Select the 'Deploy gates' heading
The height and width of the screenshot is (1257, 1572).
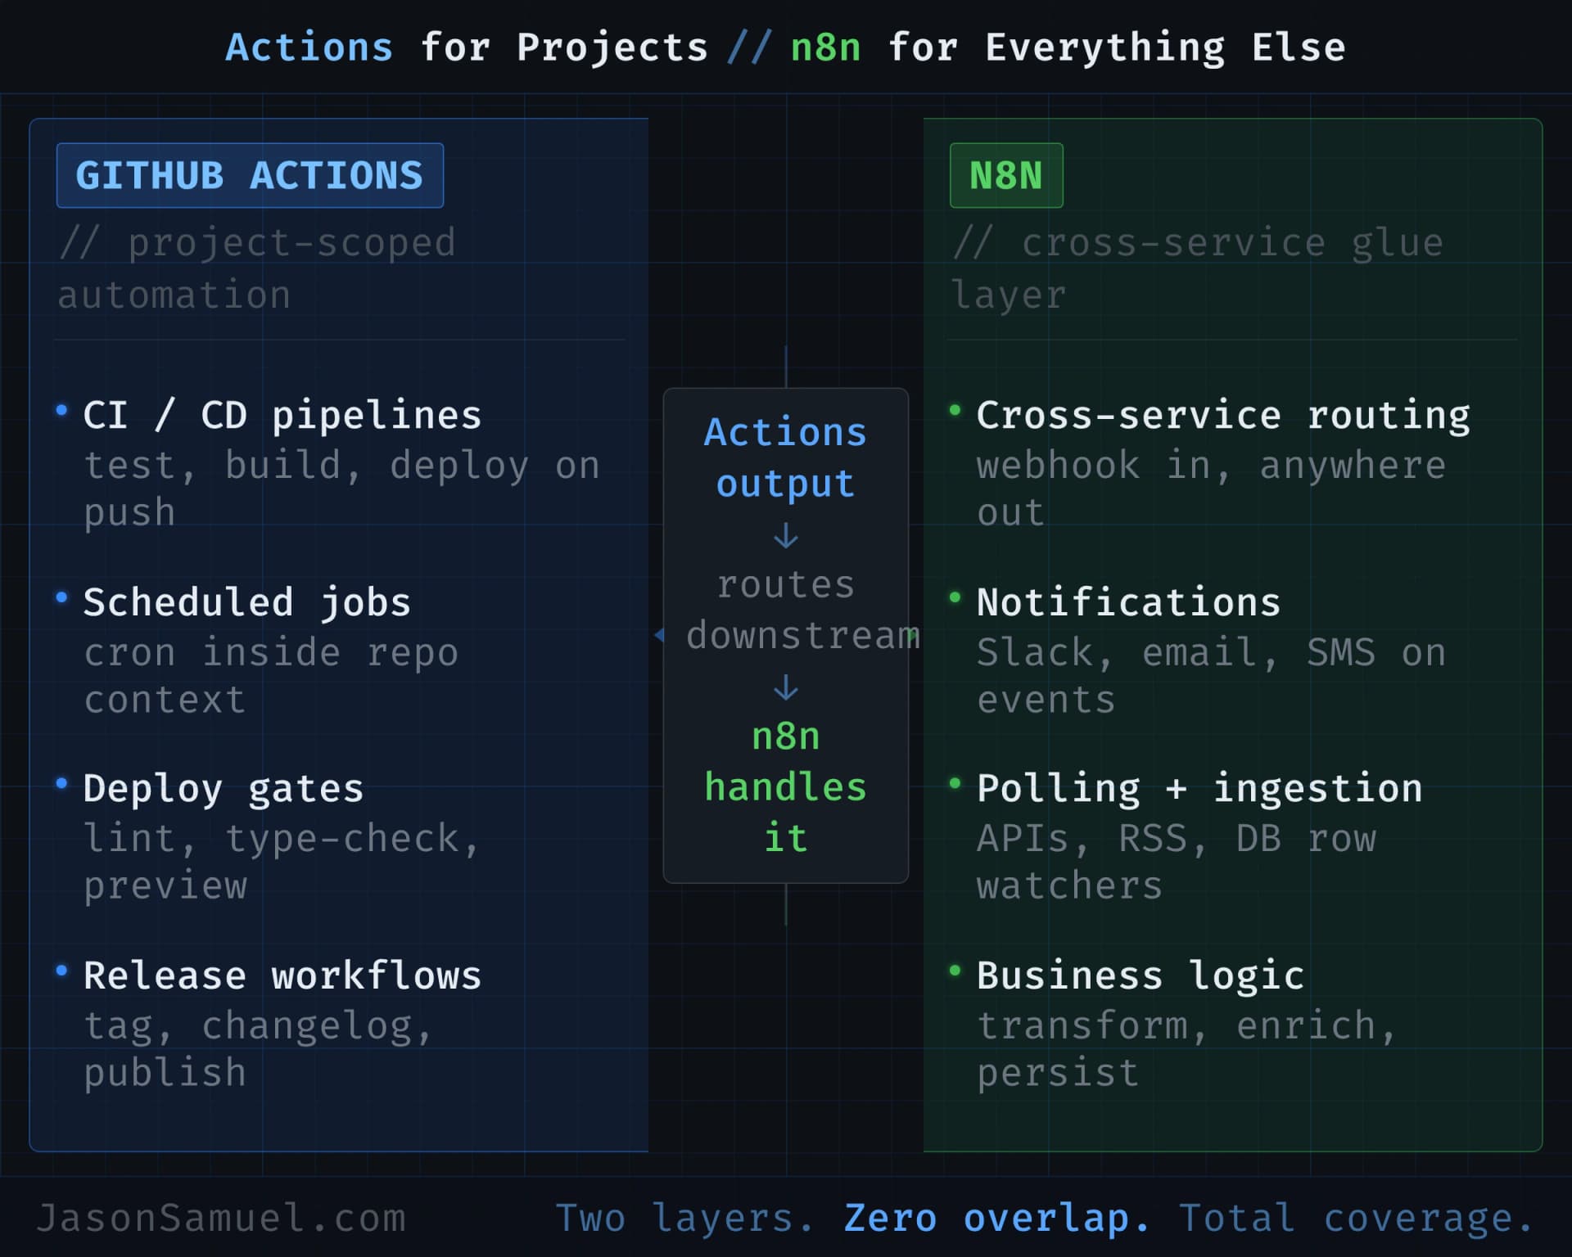[x=224, y=790]
